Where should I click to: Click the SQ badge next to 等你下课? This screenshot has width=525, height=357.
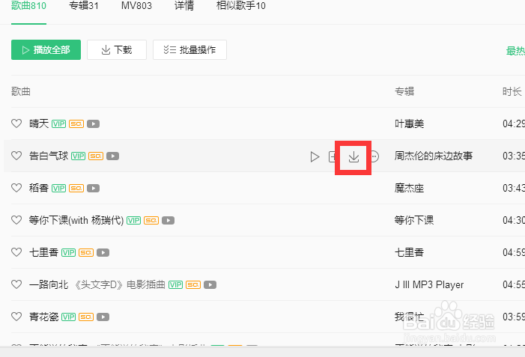coord(151,220)
